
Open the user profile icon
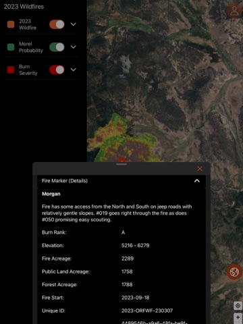coord(234,10)
